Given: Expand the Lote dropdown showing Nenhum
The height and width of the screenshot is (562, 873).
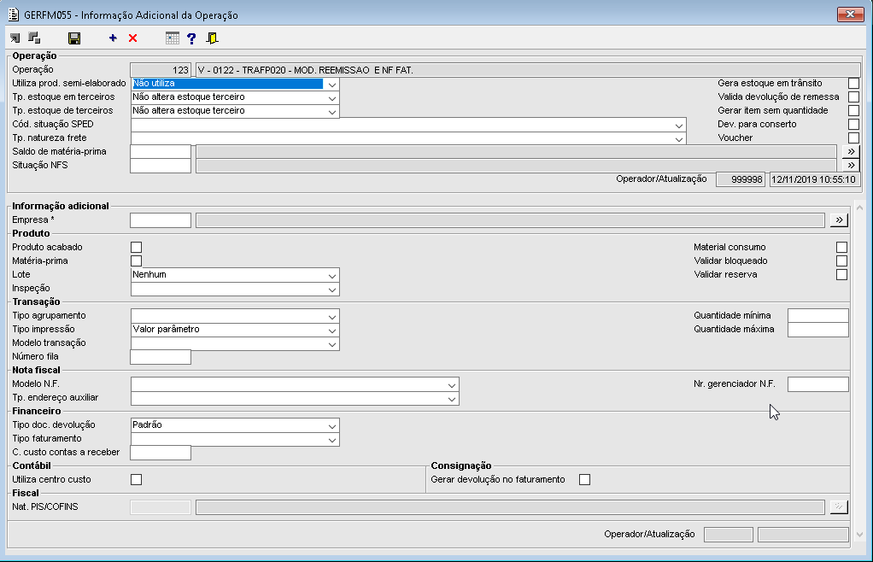Looking at the screenshot, I should [x=331, y=275].
